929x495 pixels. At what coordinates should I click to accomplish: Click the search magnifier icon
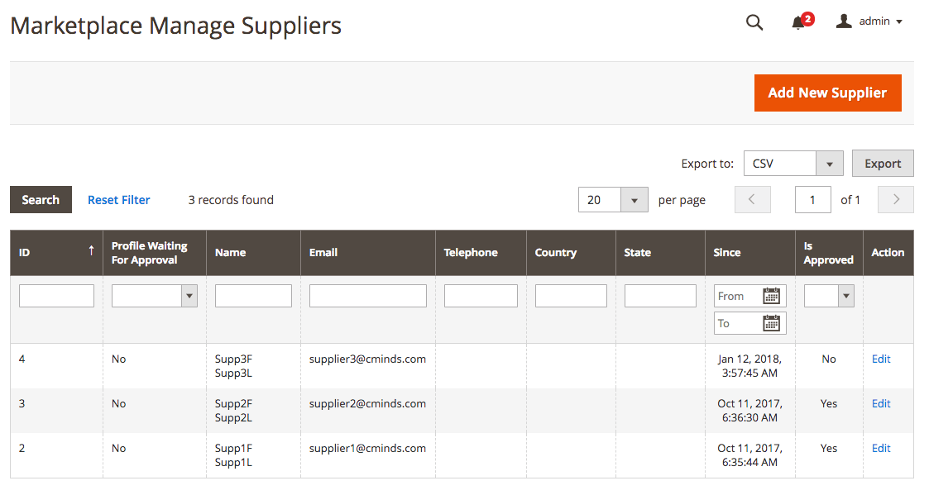pos(754,22)
